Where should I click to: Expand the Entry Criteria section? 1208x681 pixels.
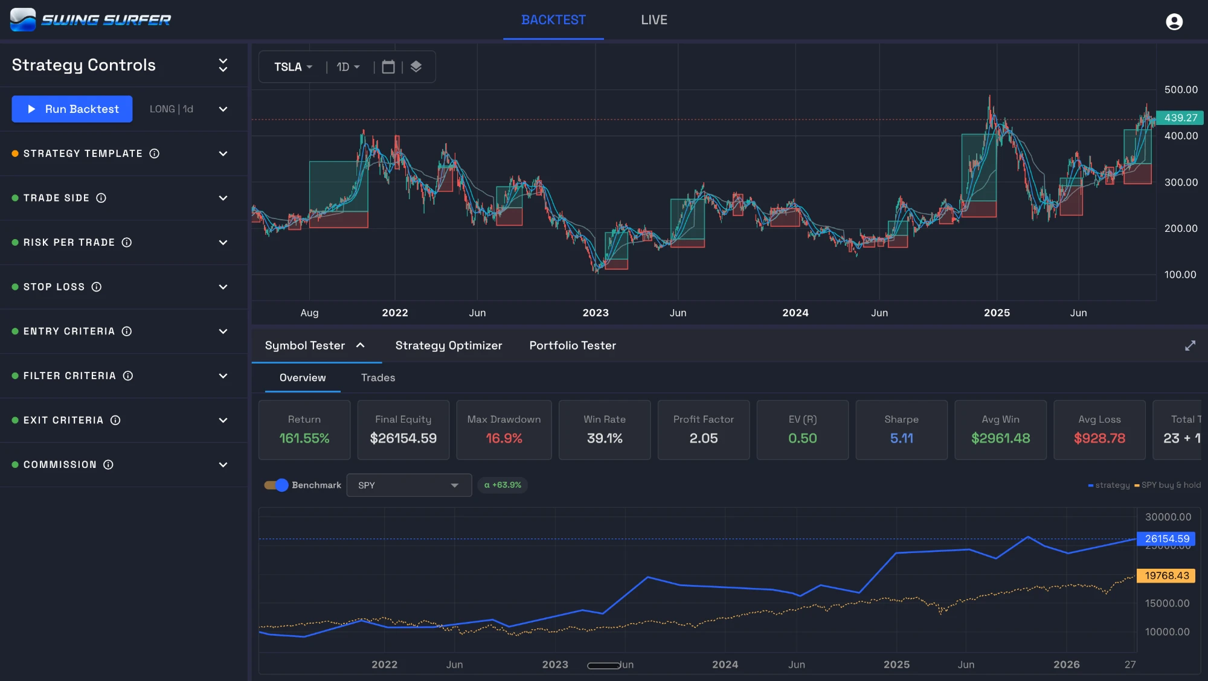(x=223, y=331)
